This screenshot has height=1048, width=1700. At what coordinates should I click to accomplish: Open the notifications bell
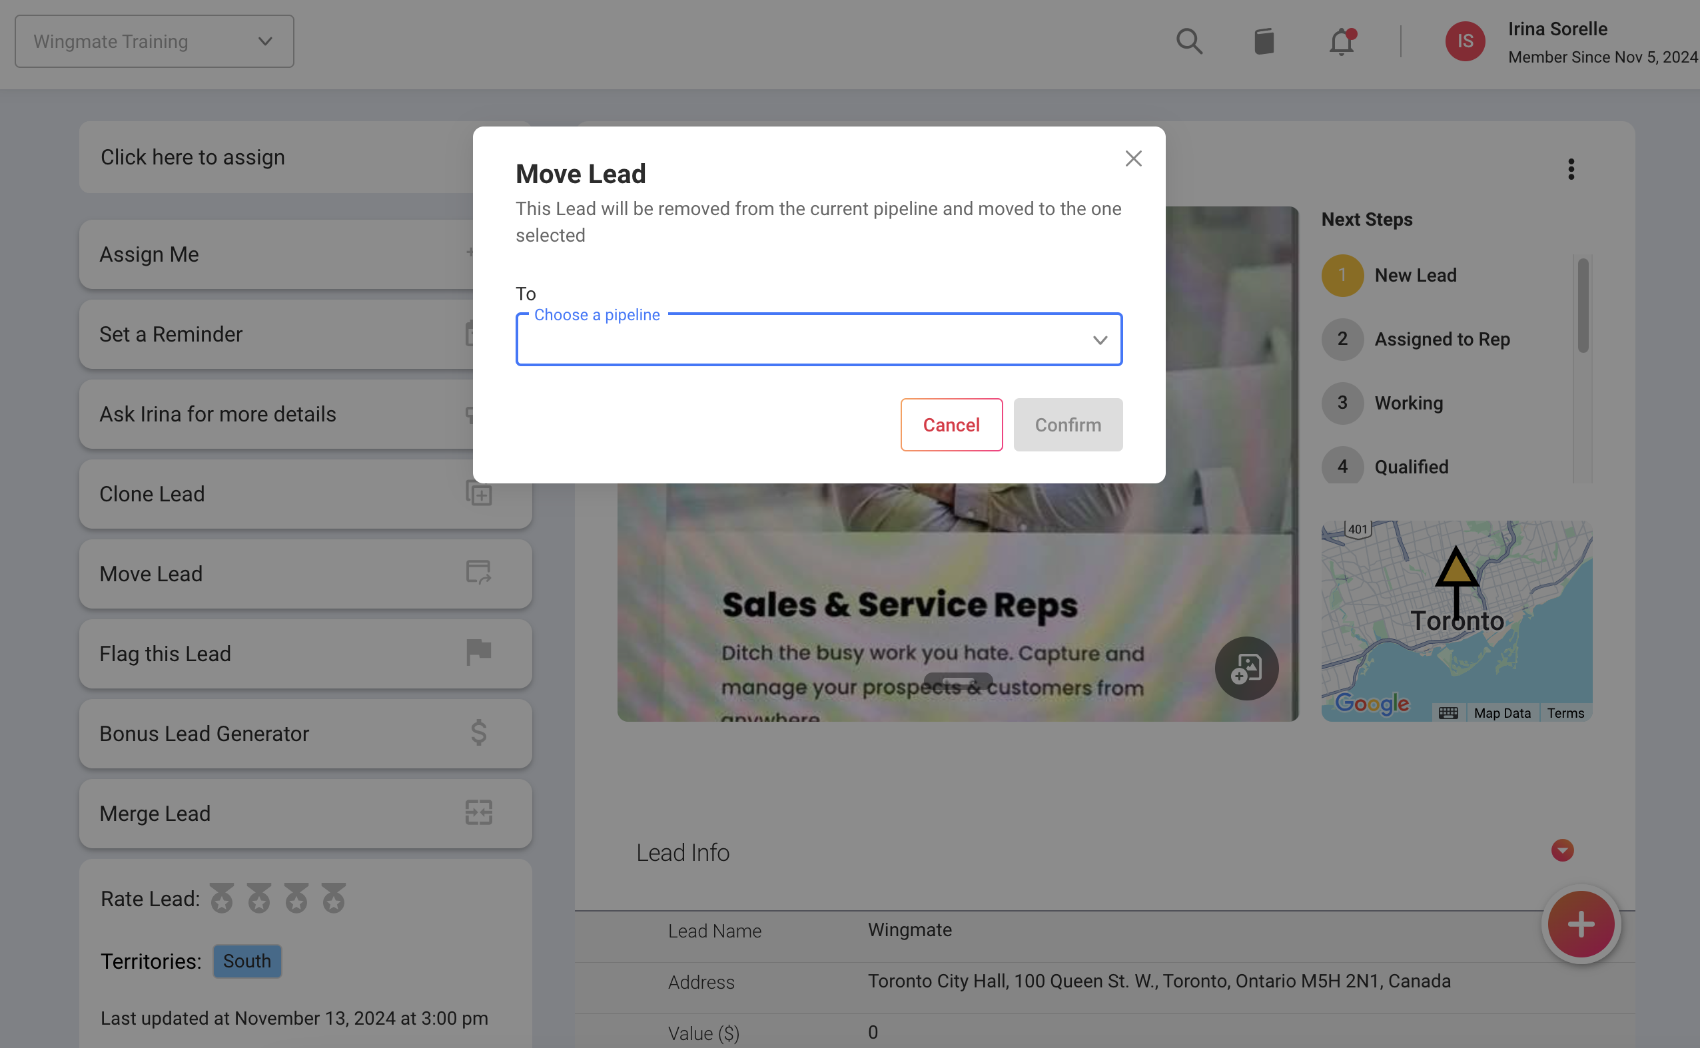click(1342, 41)
